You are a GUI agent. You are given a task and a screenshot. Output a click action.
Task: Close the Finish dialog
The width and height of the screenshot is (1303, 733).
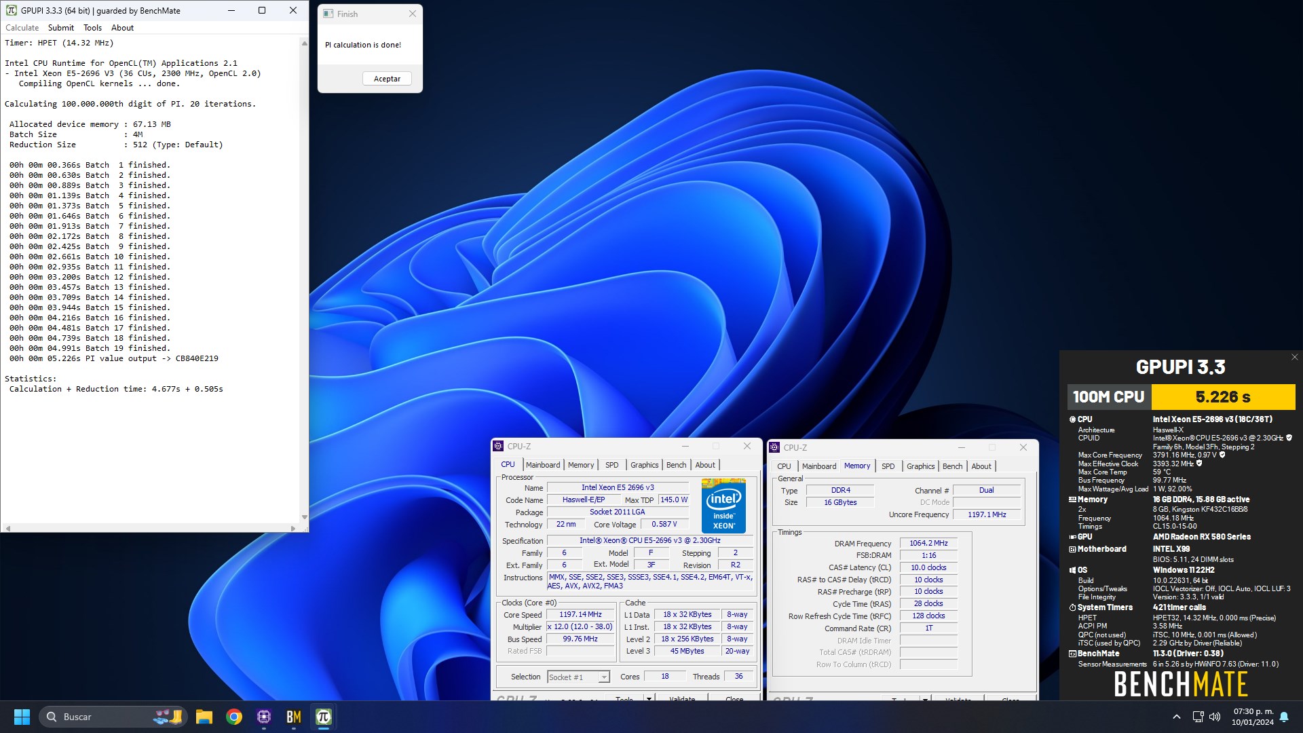tap(413, 14)
